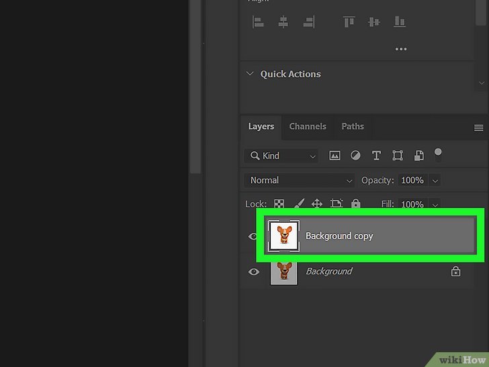Lock all padlock icon

tap(355, 204)
